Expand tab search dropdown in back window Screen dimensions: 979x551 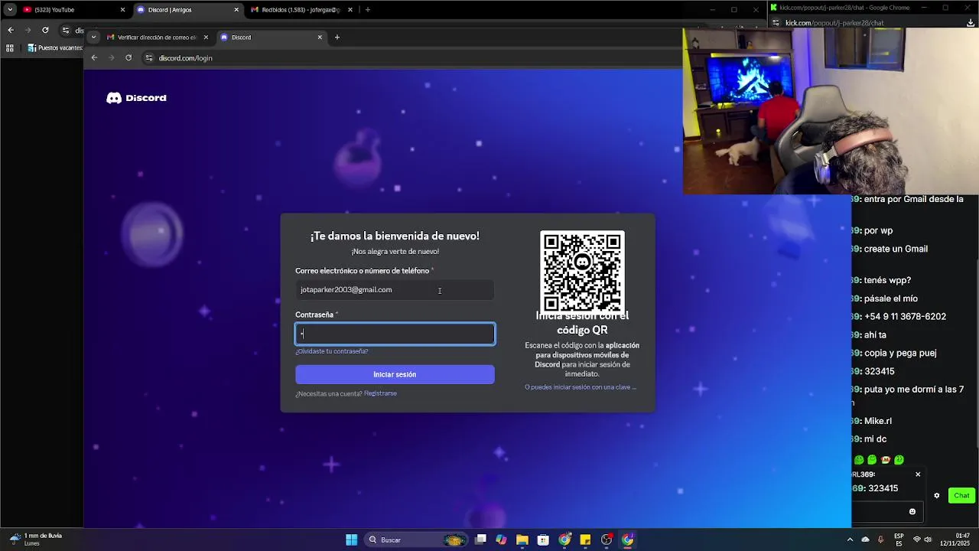tap(10, 10)
